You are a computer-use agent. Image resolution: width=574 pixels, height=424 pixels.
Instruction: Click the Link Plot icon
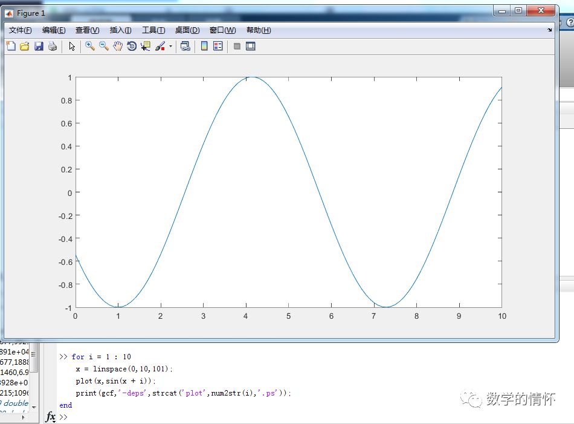click(x=185, y=46)
